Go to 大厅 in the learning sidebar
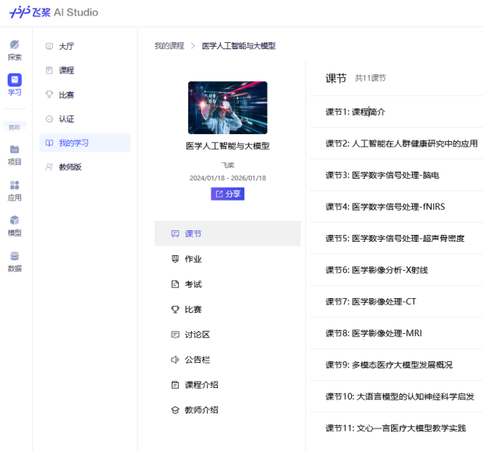This screenshot has width=483, height=451. pyautogui.click(x=66, y=46)
